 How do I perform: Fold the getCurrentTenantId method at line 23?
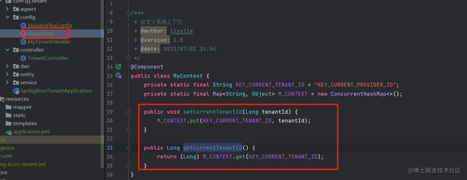pos(128,148)
